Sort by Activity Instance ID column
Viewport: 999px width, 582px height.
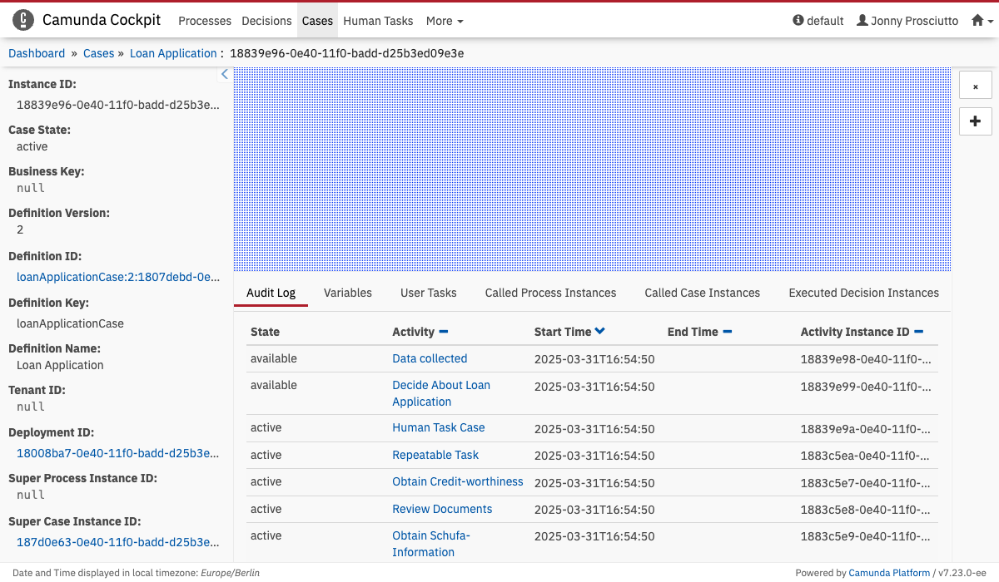point(918,332)
